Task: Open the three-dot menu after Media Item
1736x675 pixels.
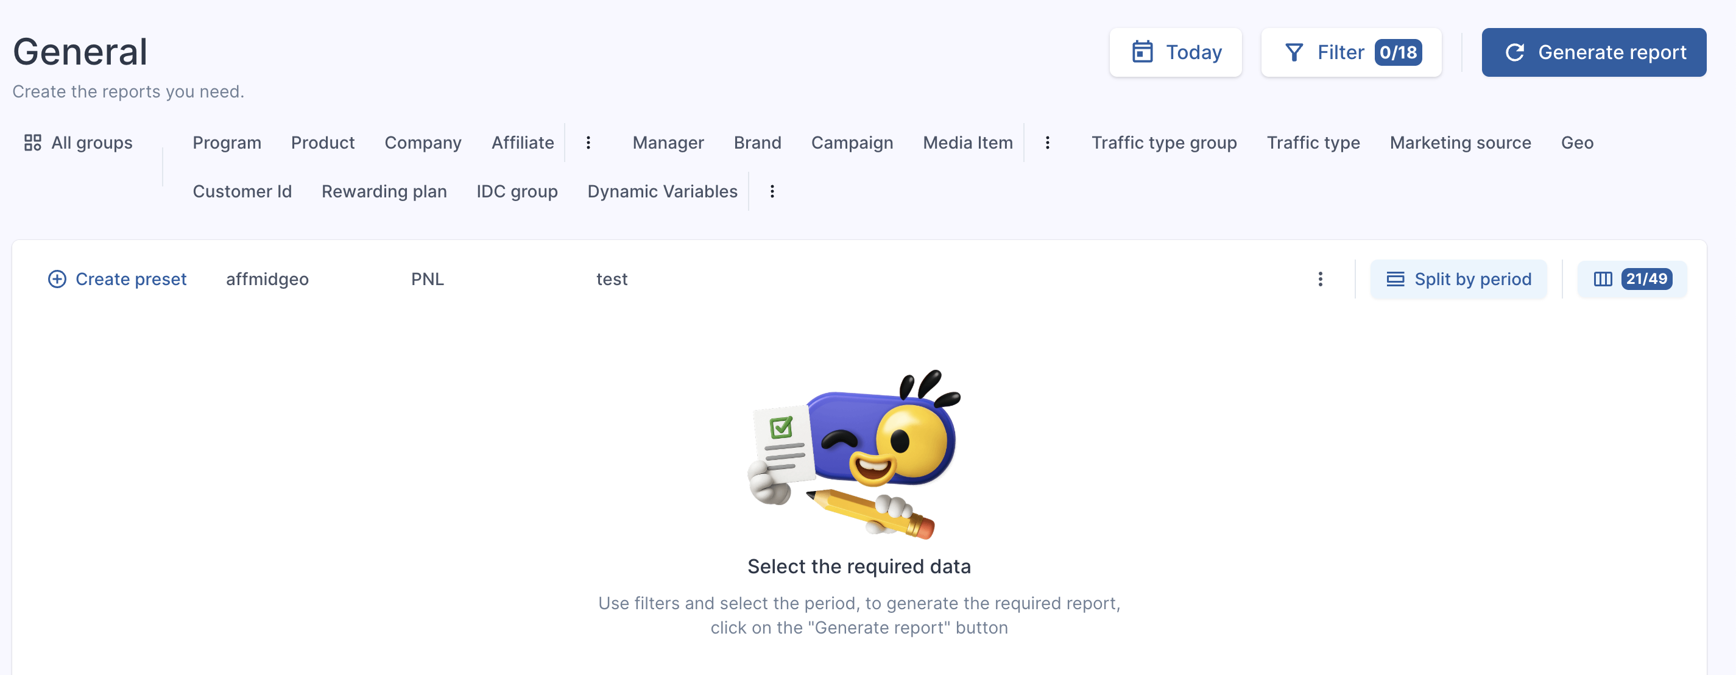Action: (x=1047, y=143)
